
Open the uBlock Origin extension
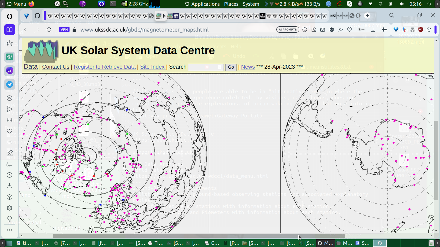pyautogui.click(x=420, y=30)
